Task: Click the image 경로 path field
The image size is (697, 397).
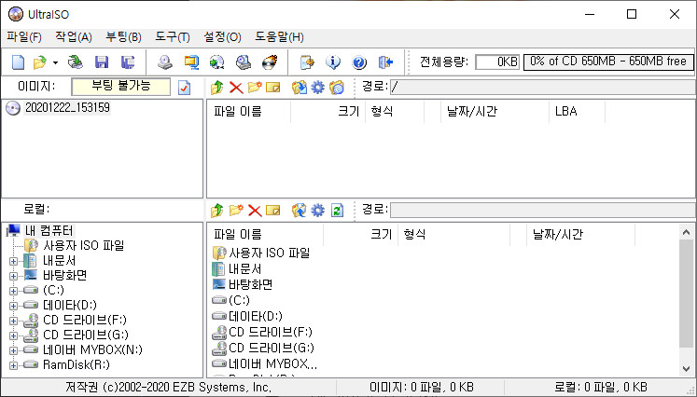Action: pyautogui.click(x=543, y=87)
